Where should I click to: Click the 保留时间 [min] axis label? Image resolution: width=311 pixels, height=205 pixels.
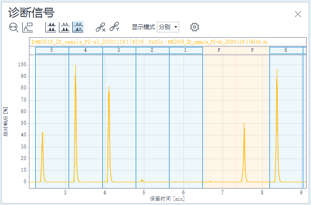point(167,198)
